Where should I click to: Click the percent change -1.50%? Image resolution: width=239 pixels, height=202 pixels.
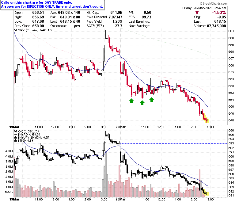click(x=219, y=13)
